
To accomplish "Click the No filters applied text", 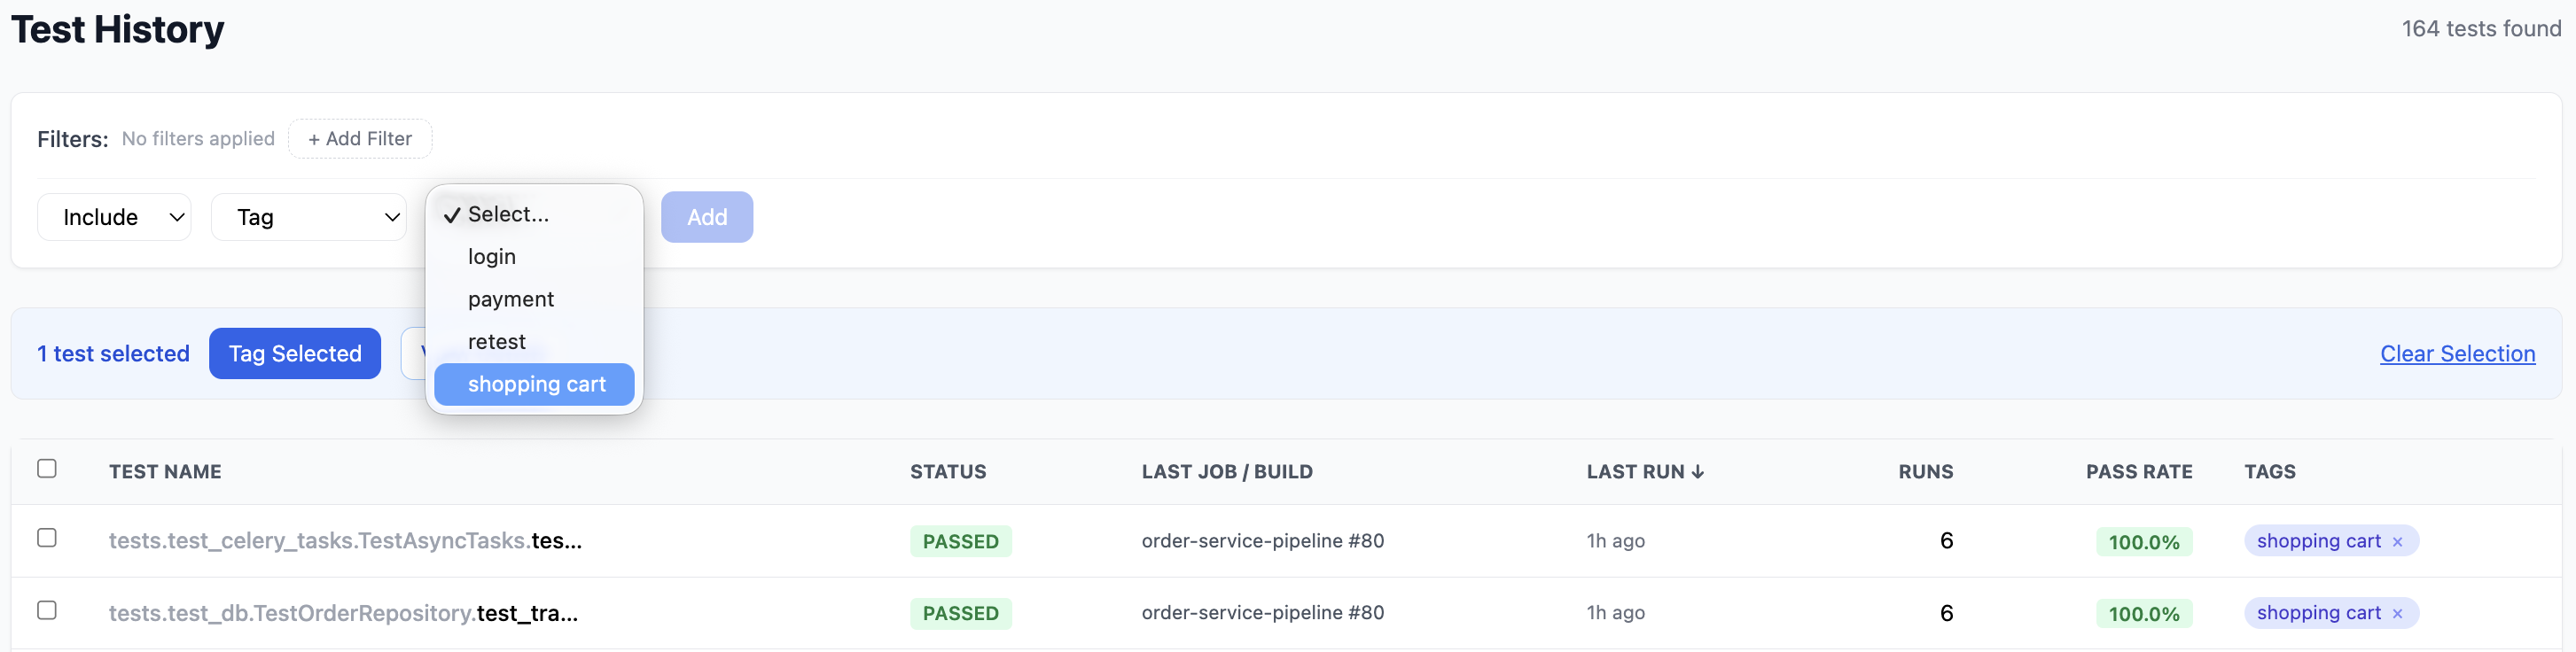I will (198, 139).
